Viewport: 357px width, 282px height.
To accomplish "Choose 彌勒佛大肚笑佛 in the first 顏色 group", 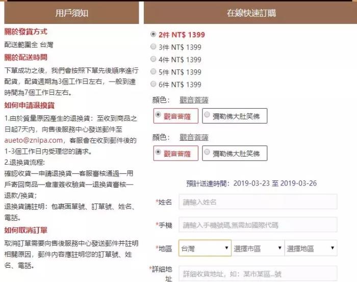I will pos(234,116).
